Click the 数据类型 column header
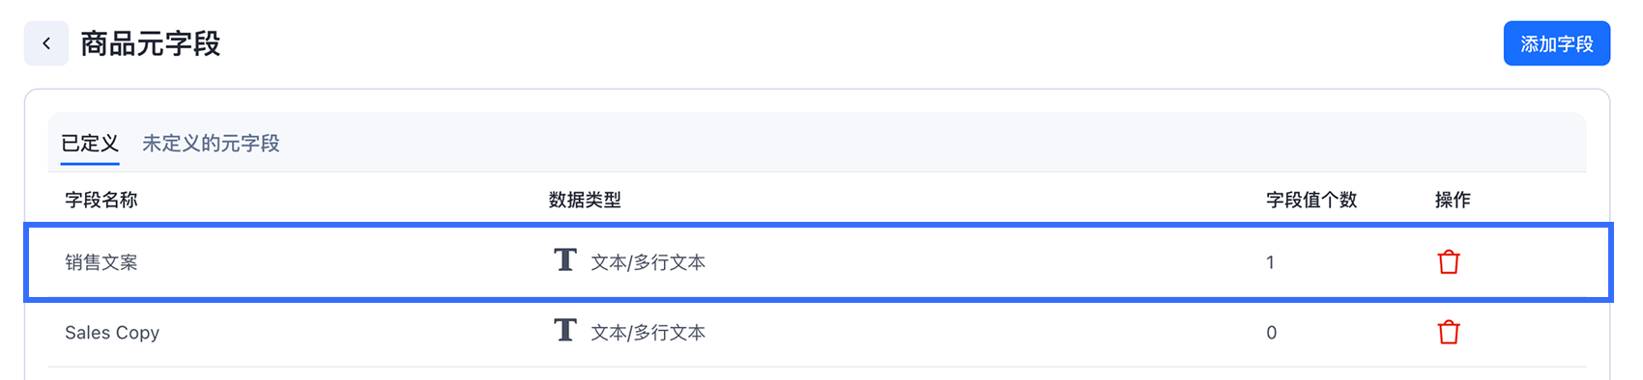Viewport: 1643px width, 380px height. (x=585, y=200)
